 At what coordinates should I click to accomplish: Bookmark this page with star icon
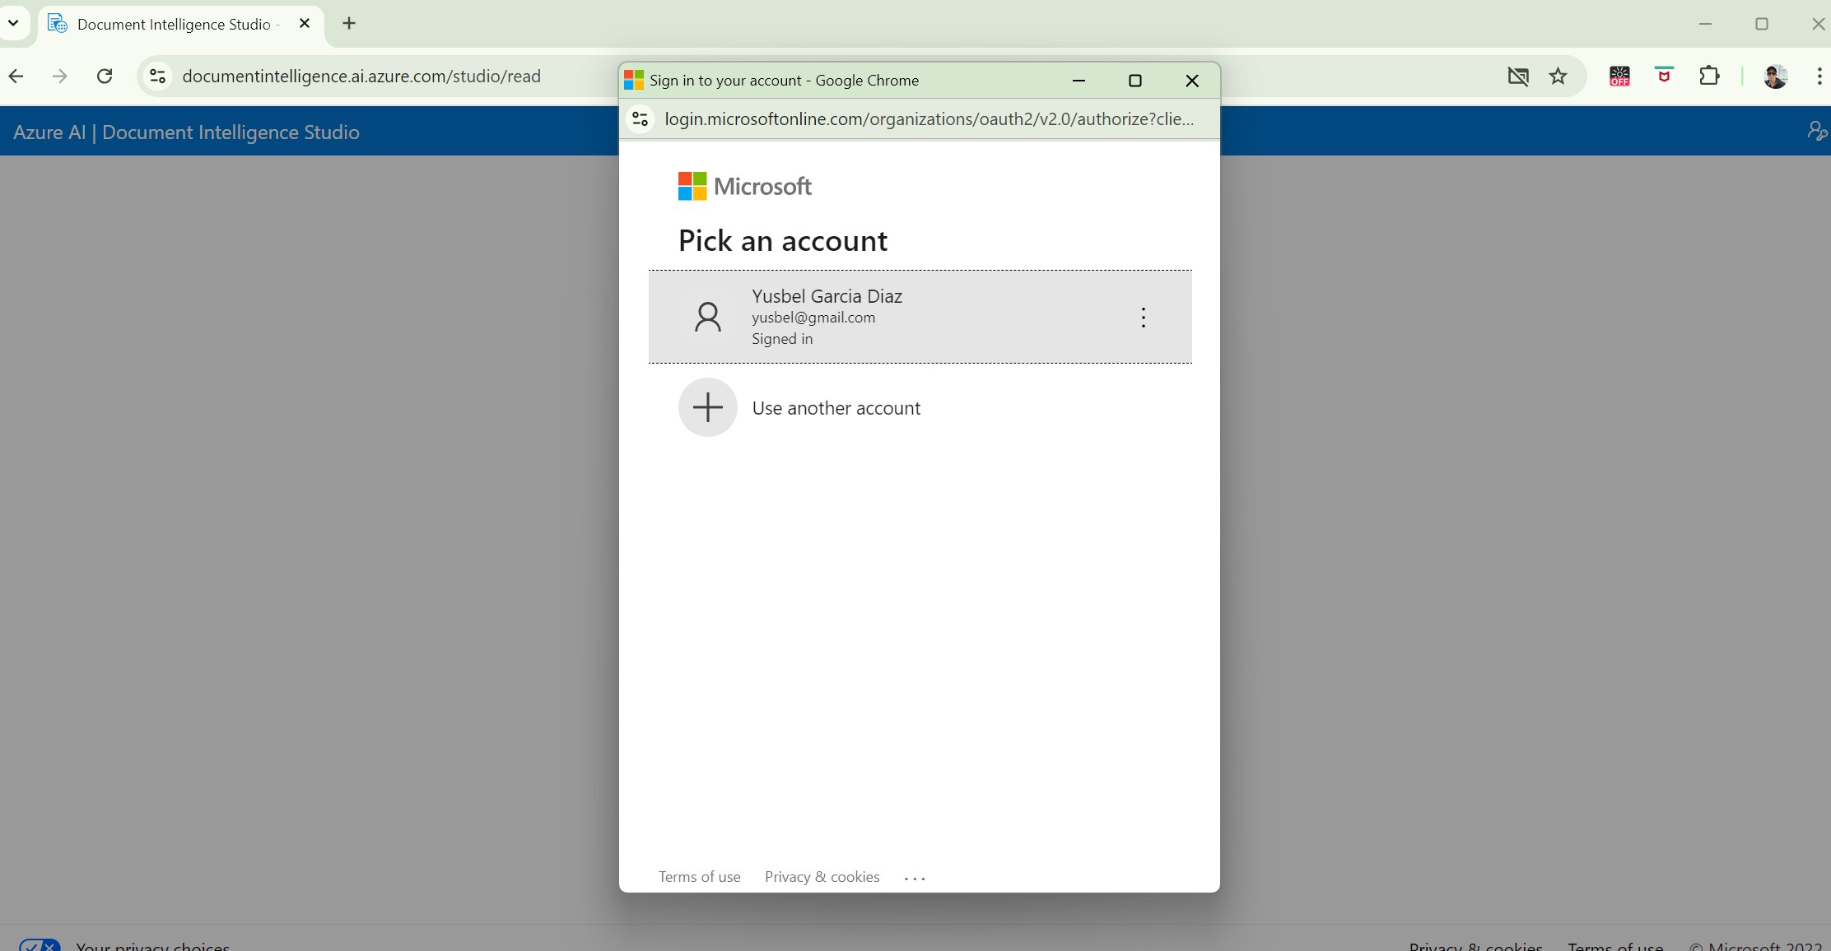pos(1558,77)
